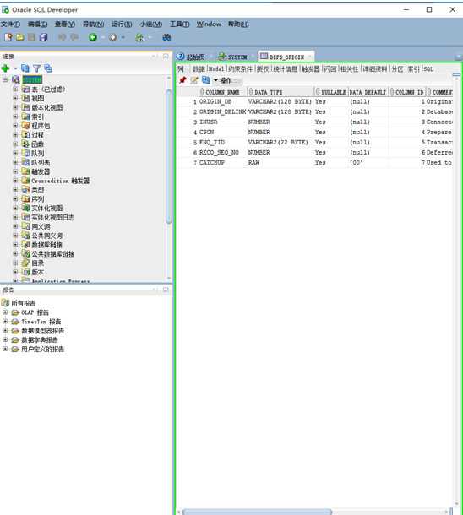463x515 pixels.
Task: Open the dropdown next to SQL Worksheet icon
Action: (x=150, y=37)
